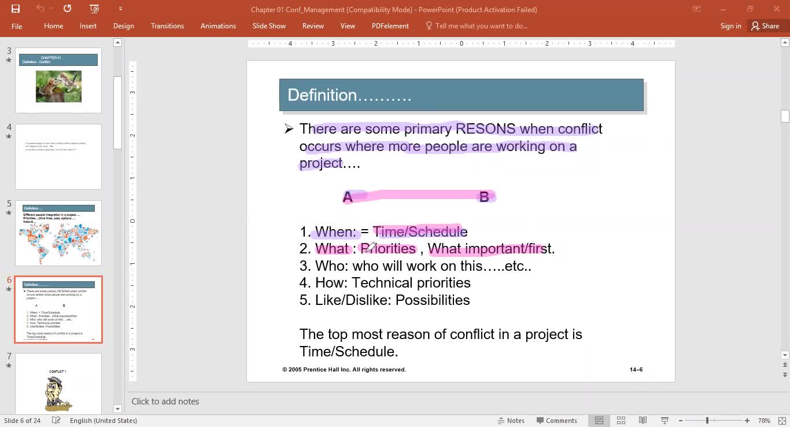Click the zoom slider handle
This screenshot has width=790, height=427.
tap(707, 421)
